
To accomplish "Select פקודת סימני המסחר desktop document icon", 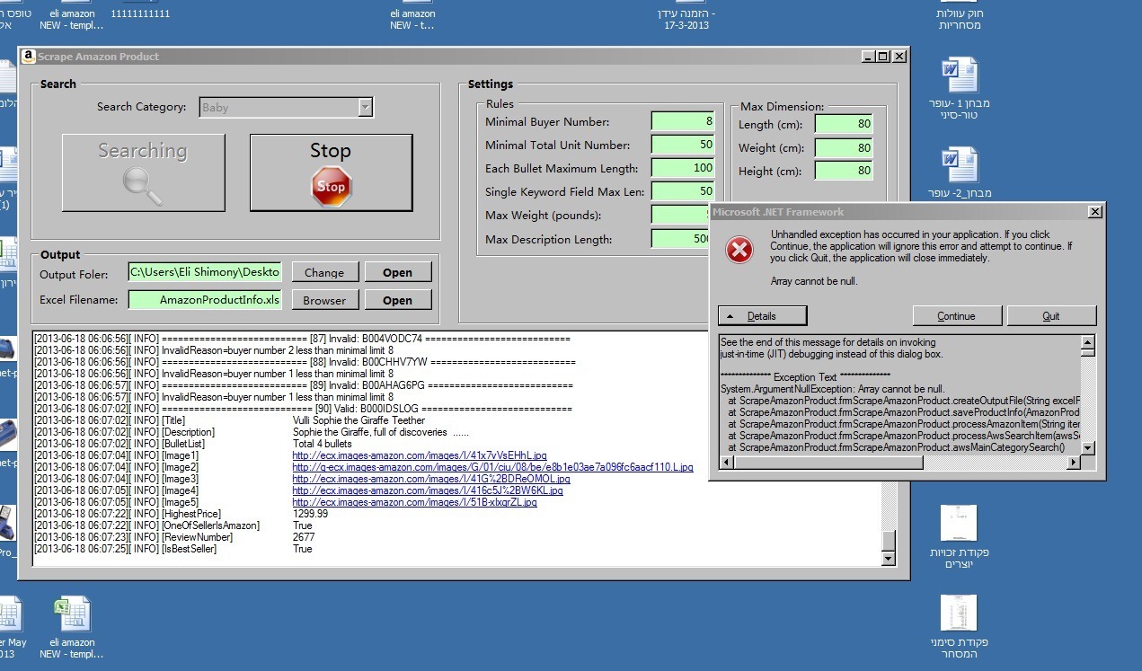I will coord(959,627).
